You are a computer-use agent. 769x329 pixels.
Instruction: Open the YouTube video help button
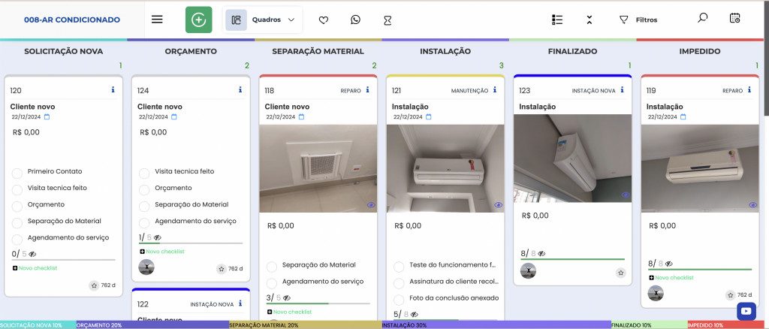pyautogui.click(x=746, y=310)
